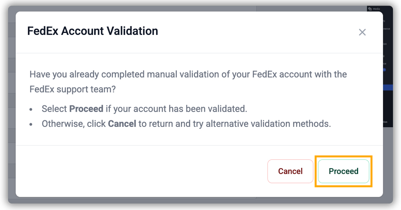Click empty footer area left of Cancel
Image resolution: width=401 pixels, height=210 pixels.
click(140, 171)
